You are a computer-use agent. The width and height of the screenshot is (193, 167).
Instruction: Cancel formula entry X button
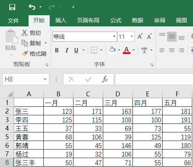click(71, 79)
